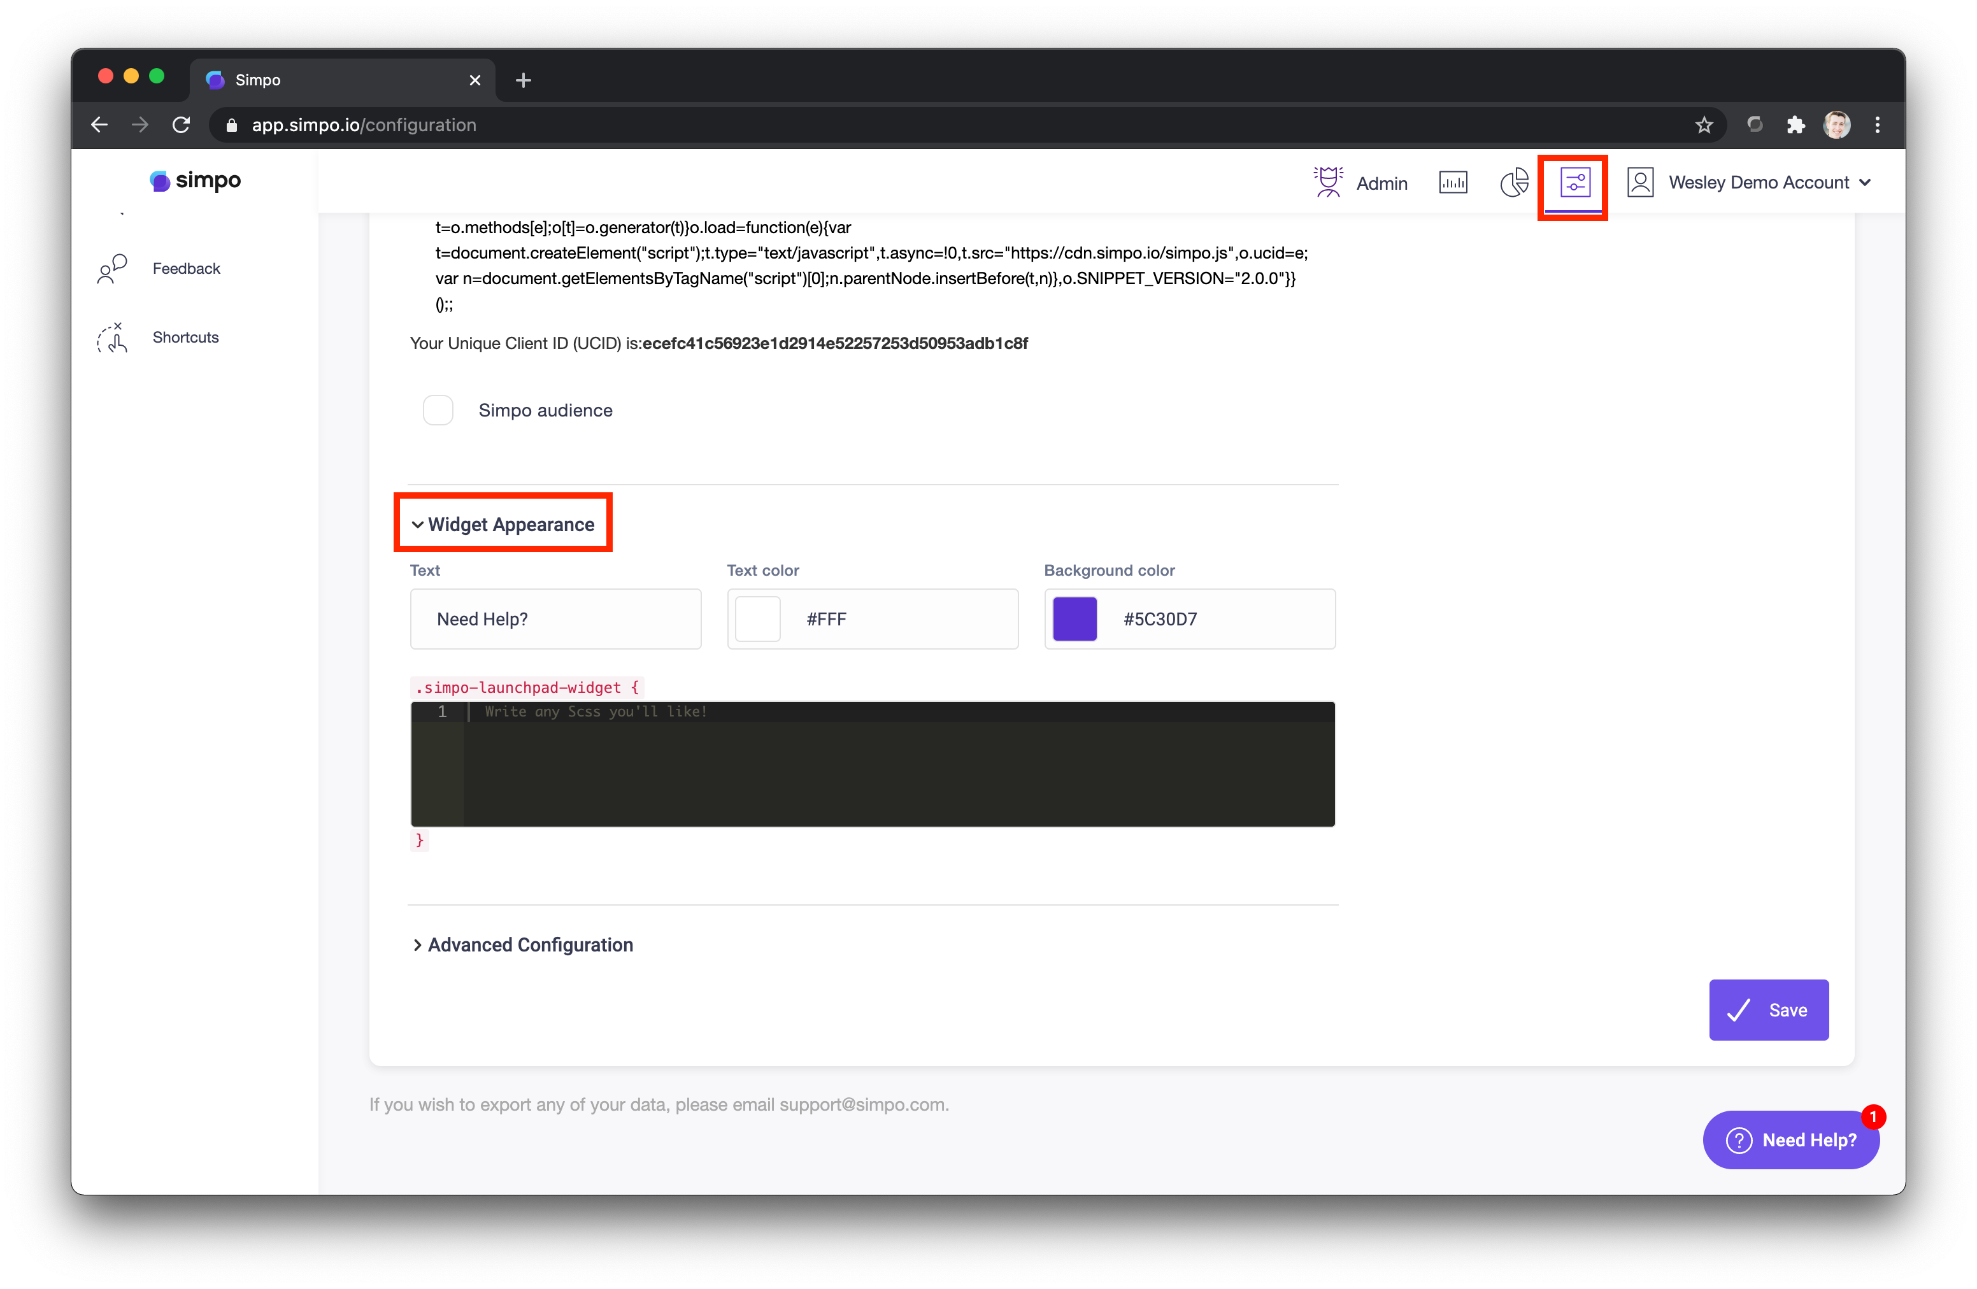Select the Admin menu label

[1381, 183]
